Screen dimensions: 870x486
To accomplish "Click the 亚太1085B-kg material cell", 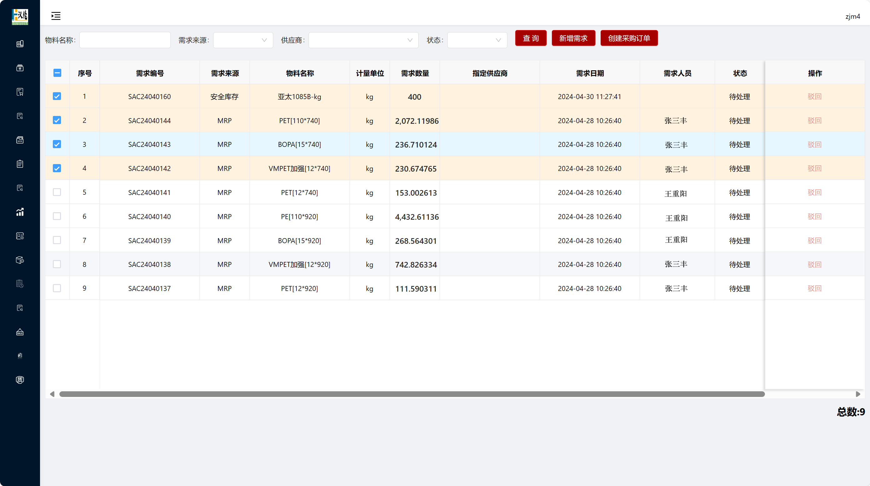I will [299, 97].
